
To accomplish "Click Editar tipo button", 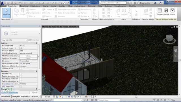I will [34, 40].
